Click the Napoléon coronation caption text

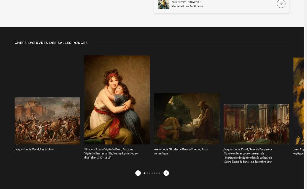247,155
